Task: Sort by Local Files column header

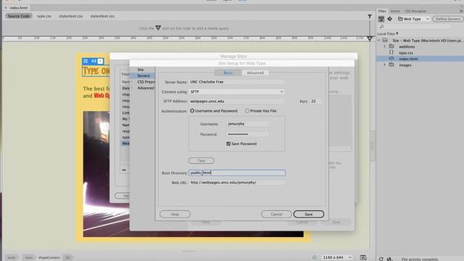Action: pos(388,34)
